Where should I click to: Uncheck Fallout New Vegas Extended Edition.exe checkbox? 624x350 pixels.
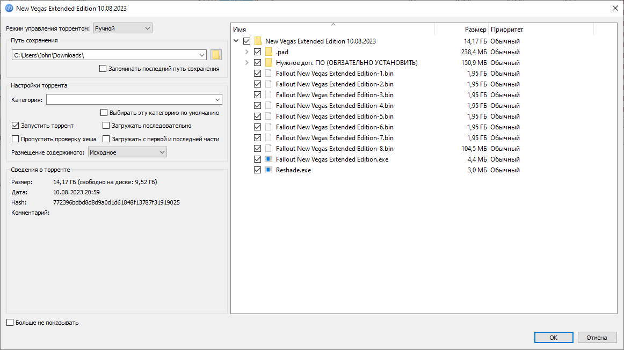(x=257, y=159)
